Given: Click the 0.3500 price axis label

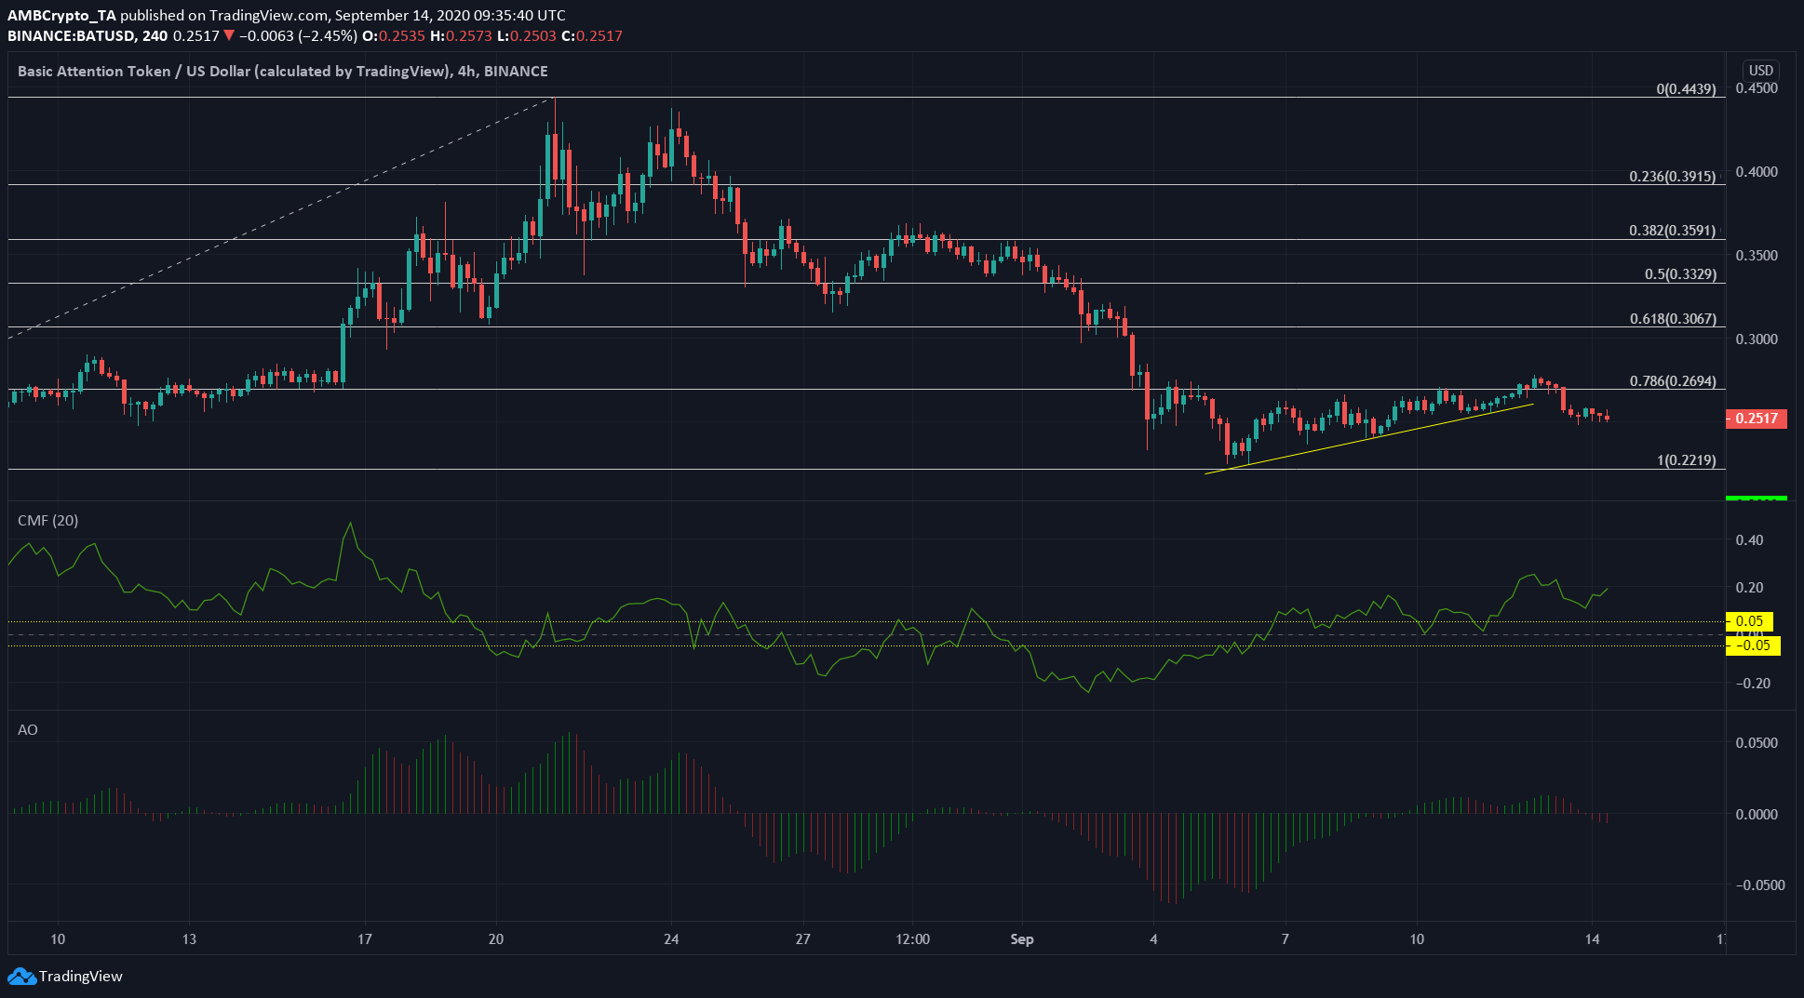Looking at the screenshot, I should point(1757,256).
